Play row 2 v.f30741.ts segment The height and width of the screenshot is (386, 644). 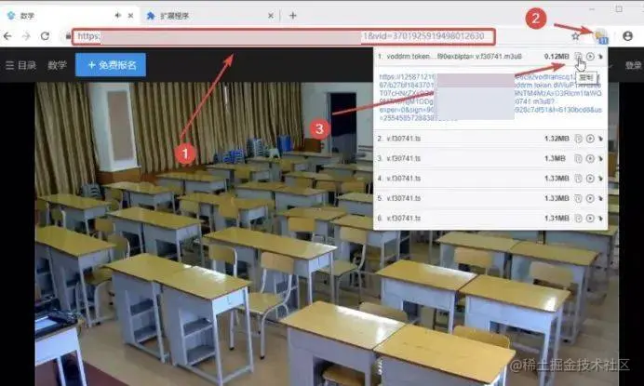click(590, 139)
